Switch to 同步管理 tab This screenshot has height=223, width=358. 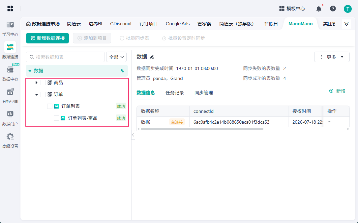pyautogui.click(x=204, y=93)
